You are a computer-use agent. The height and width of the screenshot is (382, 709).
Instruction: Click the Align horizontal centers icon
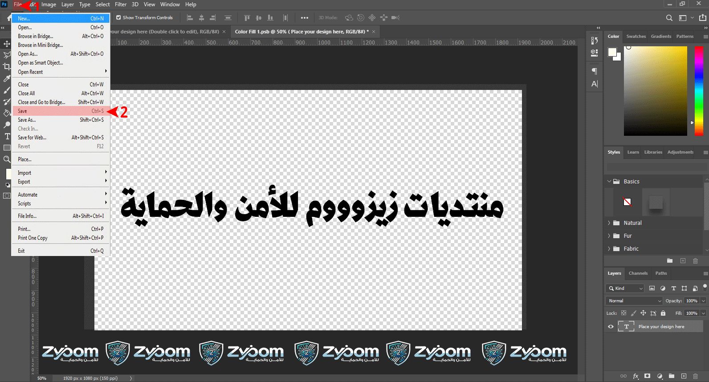coord(201,18)
